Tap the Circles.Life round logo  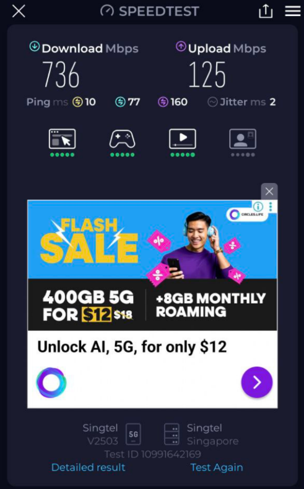tap(51, 382)
